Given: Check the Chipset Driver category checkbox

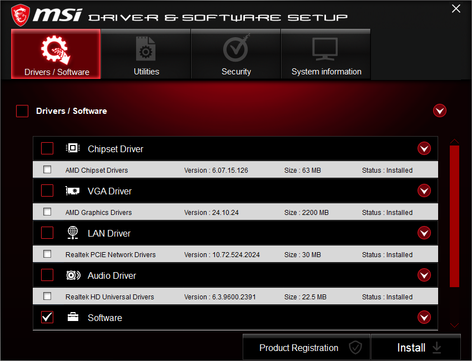Looking at the screenshot, I should click(x=47, y=148).
